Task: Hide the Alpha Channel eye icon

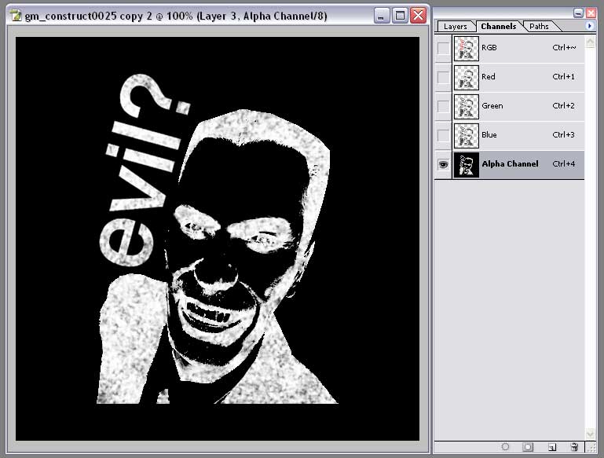Action: [x=443, y=164]
